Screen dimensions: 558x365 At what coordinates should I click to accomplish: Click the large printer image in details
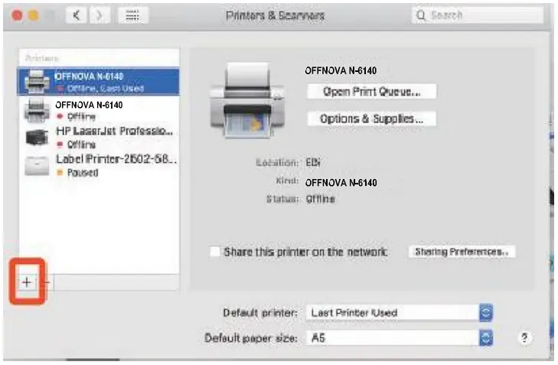coord(248,100)
